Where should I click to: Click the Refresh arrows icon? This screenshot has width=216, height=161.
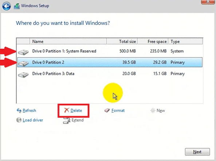pyautogui.click(x=19, y=110)
